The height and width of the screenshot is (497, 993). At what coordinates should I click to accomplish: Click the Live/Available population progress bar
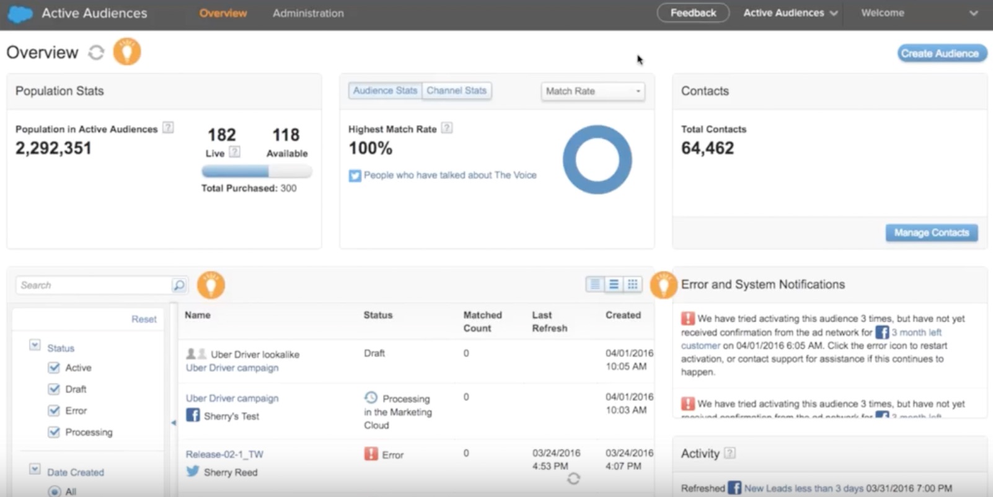pyautogui.click(x=257, y=172)
